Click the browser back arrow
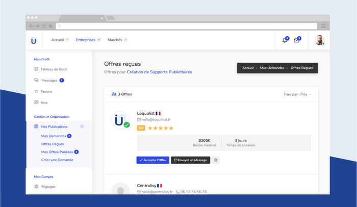This screenshot has height=207, width=357. click(31, 26)
